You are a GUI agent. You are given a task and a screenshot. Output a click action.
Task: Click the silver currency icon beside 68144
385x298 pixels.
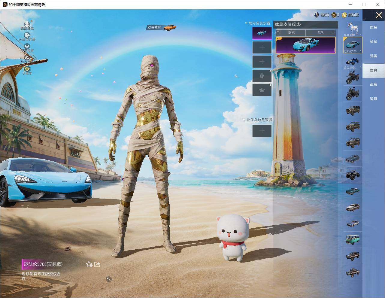coord(317,14)
